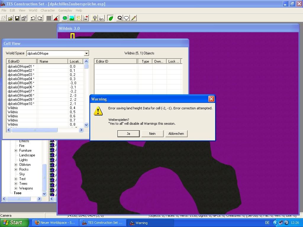Expand the Weapons tree node
The height and width of the screenshot is (227, 303).
click(x=16, y=188)
